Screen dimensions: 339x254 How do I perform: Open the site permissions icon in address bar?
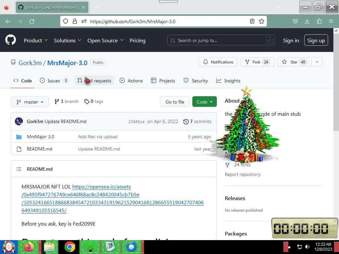click(x=84, y=21)
